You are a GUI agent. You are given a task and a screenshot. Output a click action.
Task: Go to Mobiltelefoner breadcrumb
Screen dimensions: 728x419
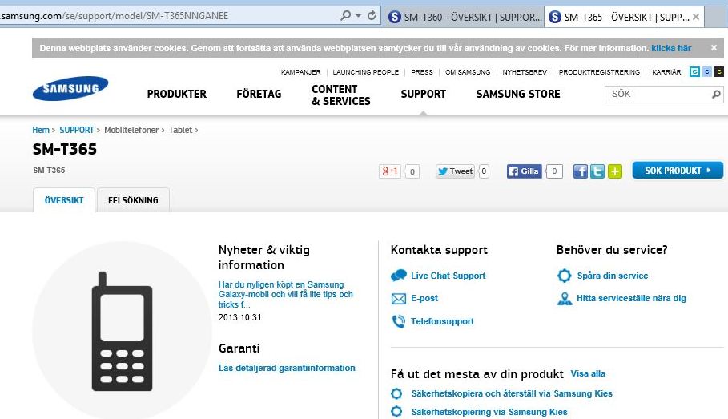click(131, 130)
